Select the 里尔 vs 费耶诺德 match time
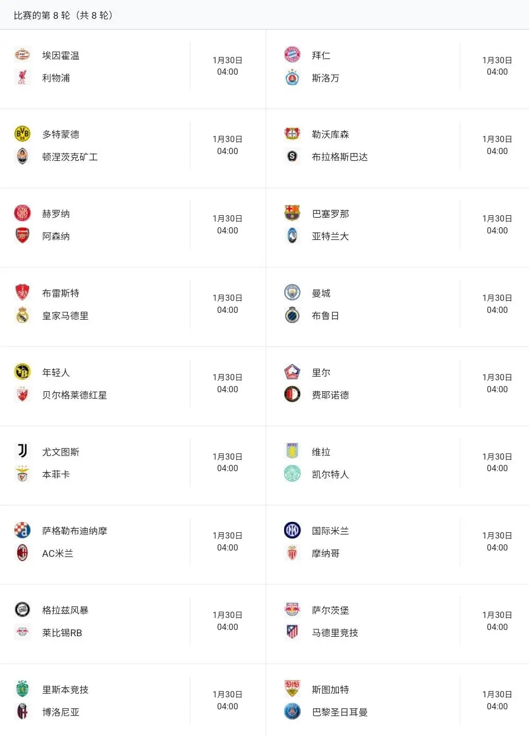The image size is (529, 736). (x=497, y=383)
